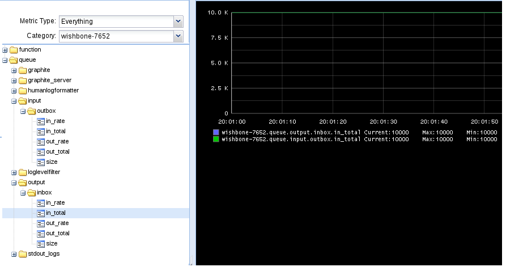The height and width of the screenshot is (271, 506).
Task: Click the output folder icon
Action: click(x=23, y=183)
